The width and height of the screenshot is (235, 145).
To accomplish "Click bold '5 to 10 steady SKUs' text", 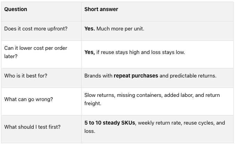I will [110, 123].
